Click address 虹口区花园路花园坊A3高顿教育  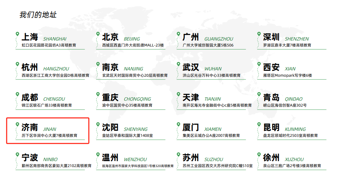[49, 45]
